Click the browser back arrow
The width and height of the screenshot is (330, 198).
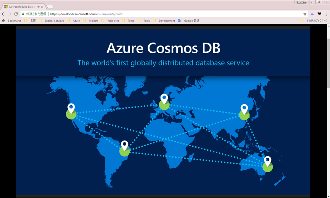4,14
